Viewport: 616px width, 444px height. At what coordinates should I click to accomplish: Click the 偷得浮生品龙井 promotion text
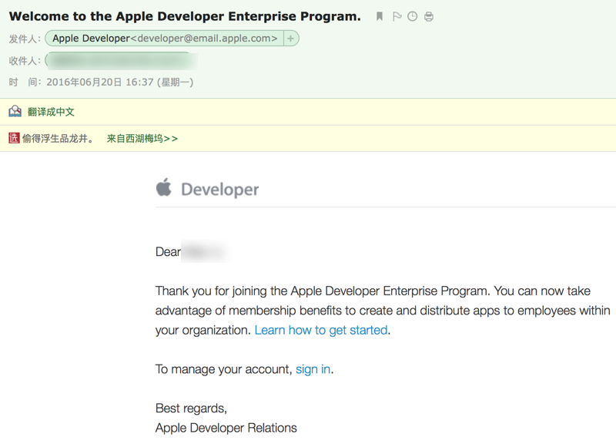58,139
